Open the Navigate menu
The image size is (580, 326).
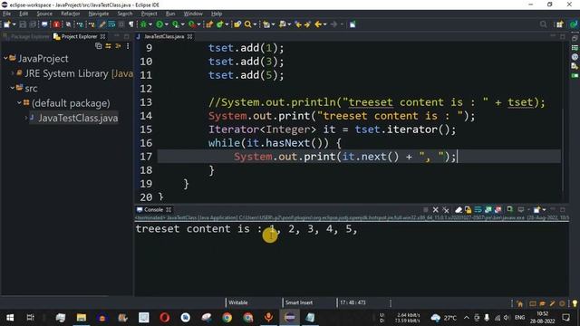coord(99,14)
